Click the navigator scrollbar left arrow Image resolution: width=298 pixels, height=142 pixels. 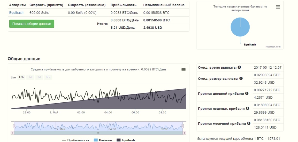point(12,133)
